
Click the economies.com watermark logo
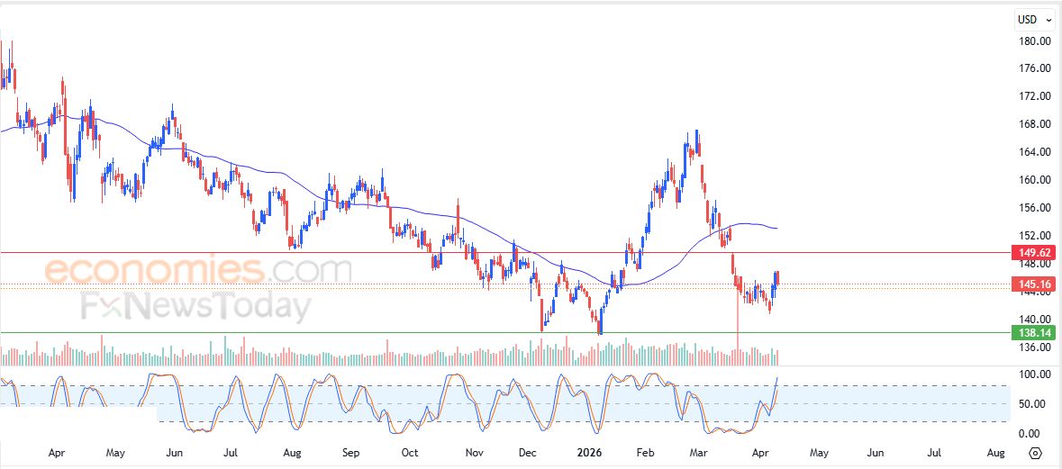point(198,270)
